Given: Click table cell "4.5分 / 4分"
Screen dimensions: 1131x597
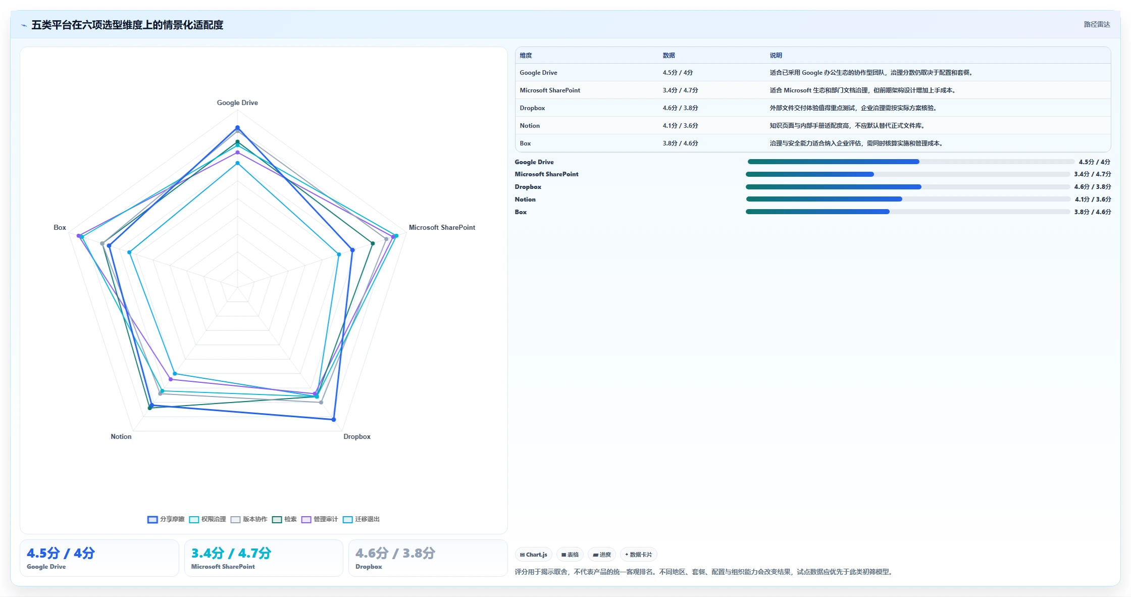Looking at the screenshot, I should (678, 73).
